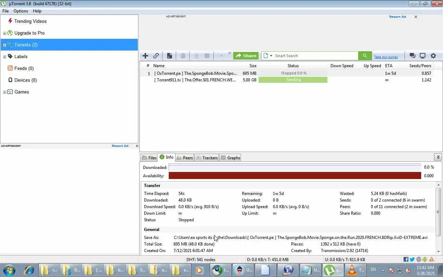Remove torrent using the trash icon

pyautogui.click(x=183, y=56)
